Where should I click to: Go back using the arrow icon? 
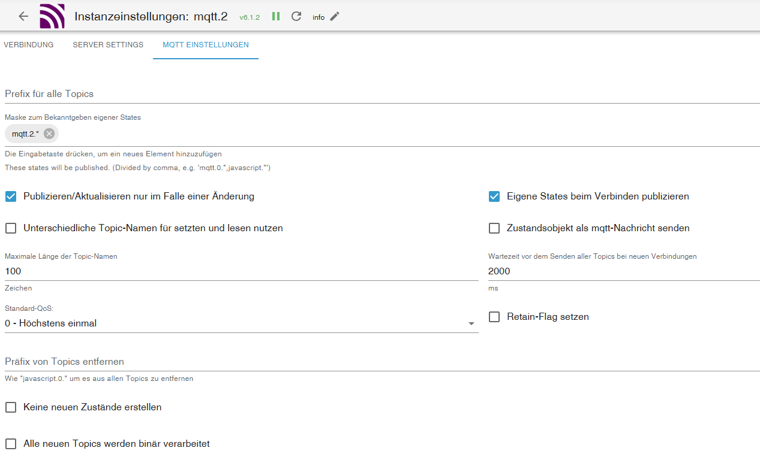(23, 16)
